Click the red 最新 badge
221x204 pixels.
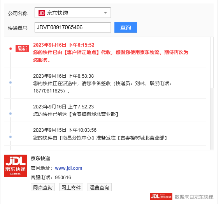click(x=22, y=48)
